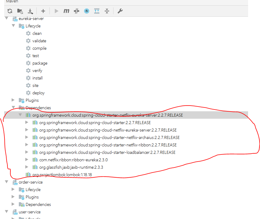Add Maven project with plus icon

click(43, 11)
